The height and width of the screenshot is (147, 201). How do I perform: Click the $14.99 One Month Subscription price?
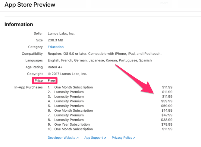167,110
